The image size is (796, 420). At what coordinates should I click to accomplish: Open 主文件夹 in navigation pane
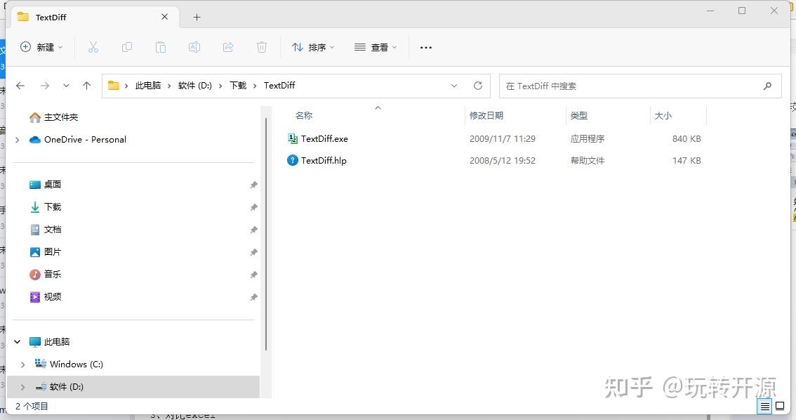(61, 117)
